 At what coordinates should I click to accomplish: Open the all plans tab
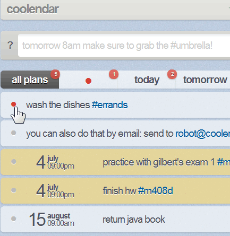pyautogui.click(x=30, y=80)
